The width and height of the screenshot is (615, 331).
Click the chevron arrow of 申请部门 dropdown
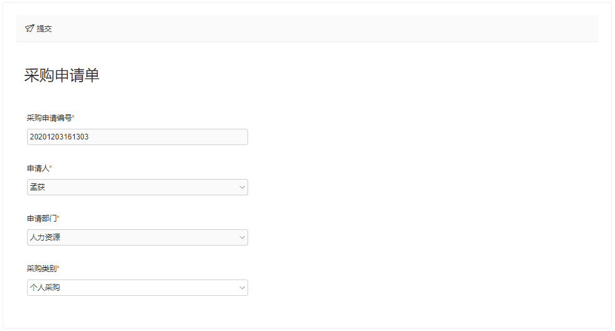pos(242,237)
